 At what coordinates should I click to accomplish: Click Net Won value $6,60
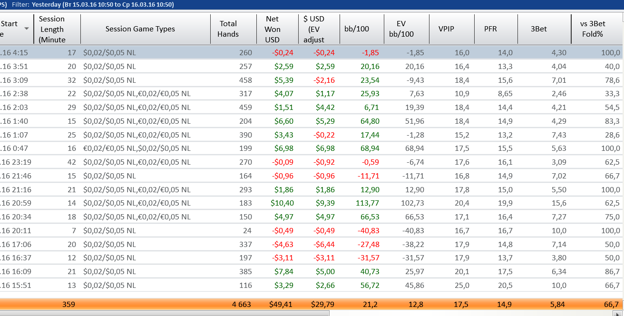click(x=284, y=121)
